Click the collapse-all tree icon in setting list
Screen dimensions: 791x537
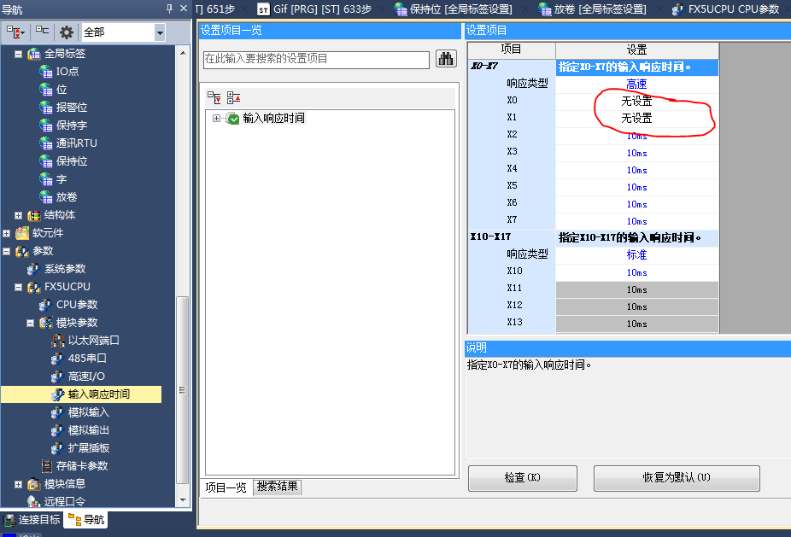233,97
